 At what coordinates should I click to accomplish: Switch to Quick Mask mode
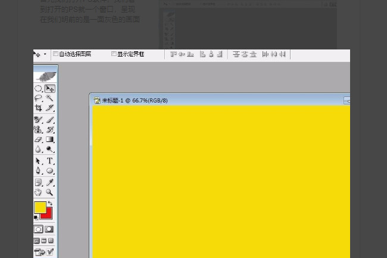(49, 229)
